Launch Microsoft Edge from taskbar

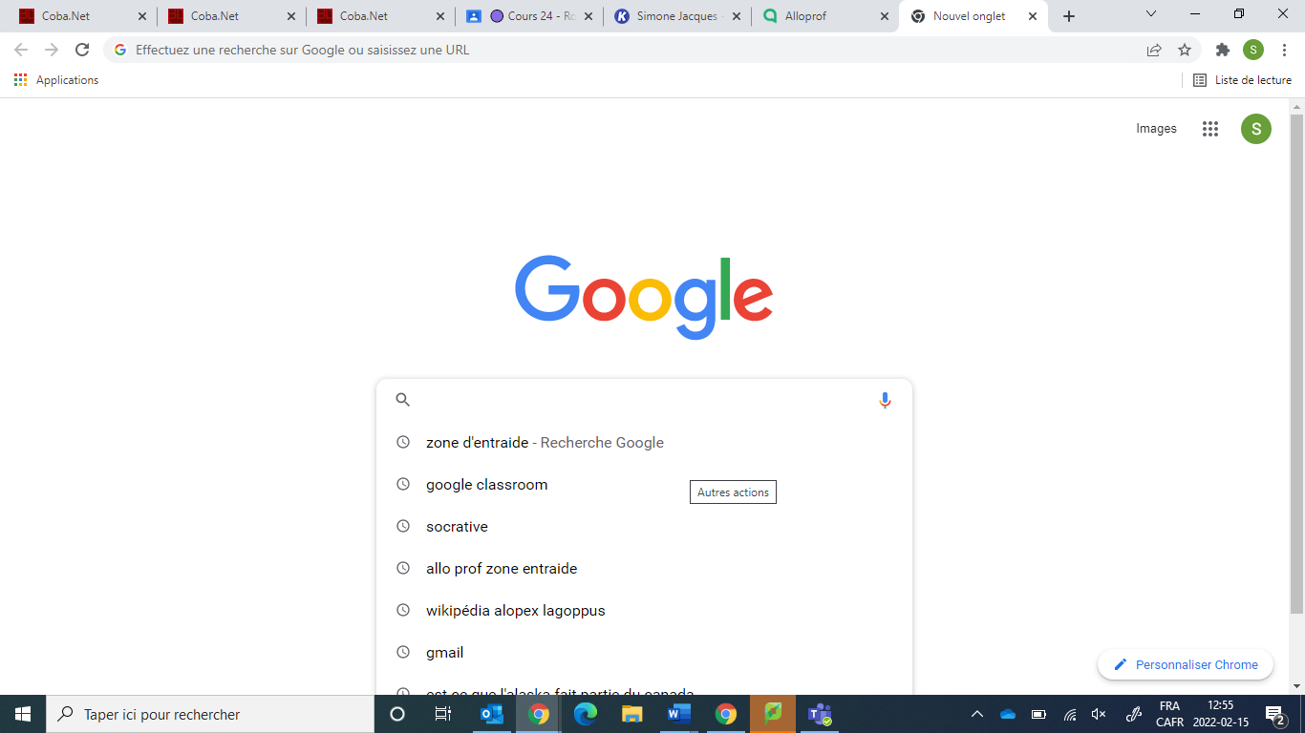586,714
